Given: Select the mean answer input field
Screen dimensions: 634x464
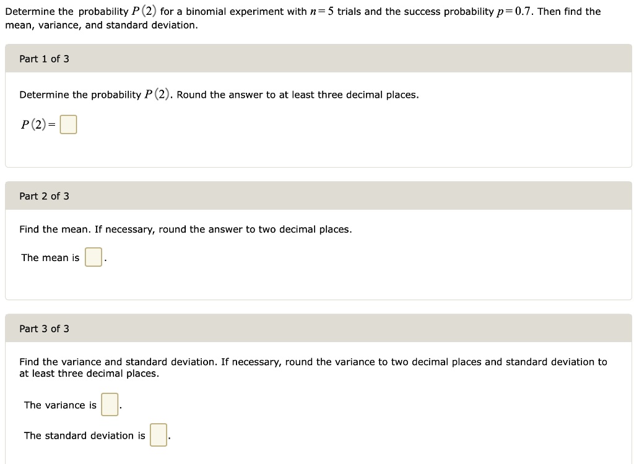Looking at the screenshot, I should tap(93, 257).
